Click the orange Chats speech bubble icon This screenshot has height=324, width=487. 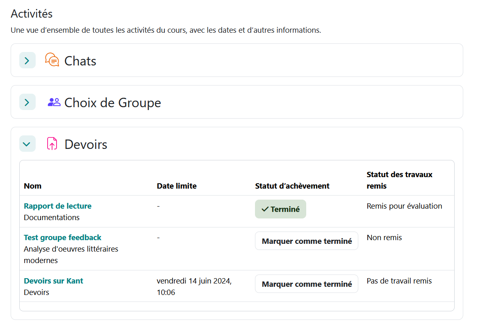click(x=52, y=60)
